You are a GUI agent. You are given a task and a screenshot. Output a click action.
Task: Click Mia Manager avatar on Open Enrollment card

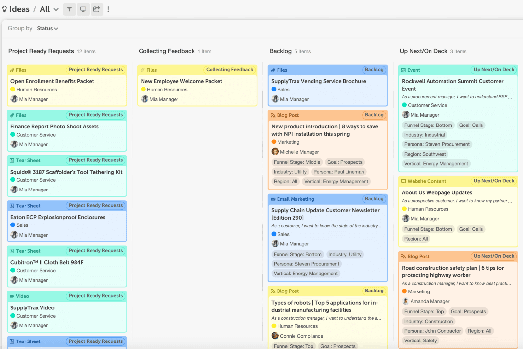(x=14, y=99)
